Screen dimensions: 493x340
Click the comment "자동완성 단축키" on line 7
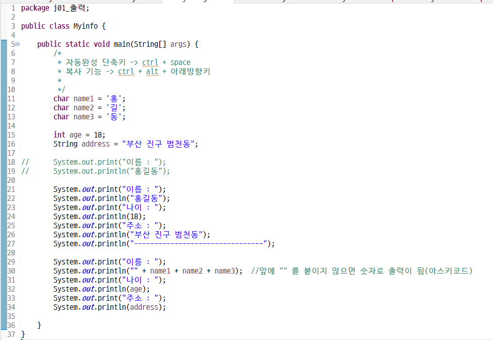(x=96, y=62)
